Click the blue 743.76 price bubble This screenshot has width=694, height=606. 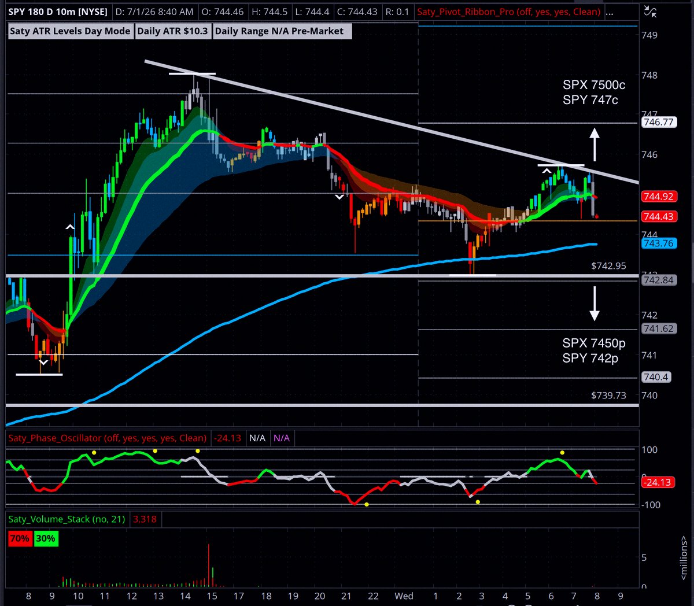click(x=659, y=243)
